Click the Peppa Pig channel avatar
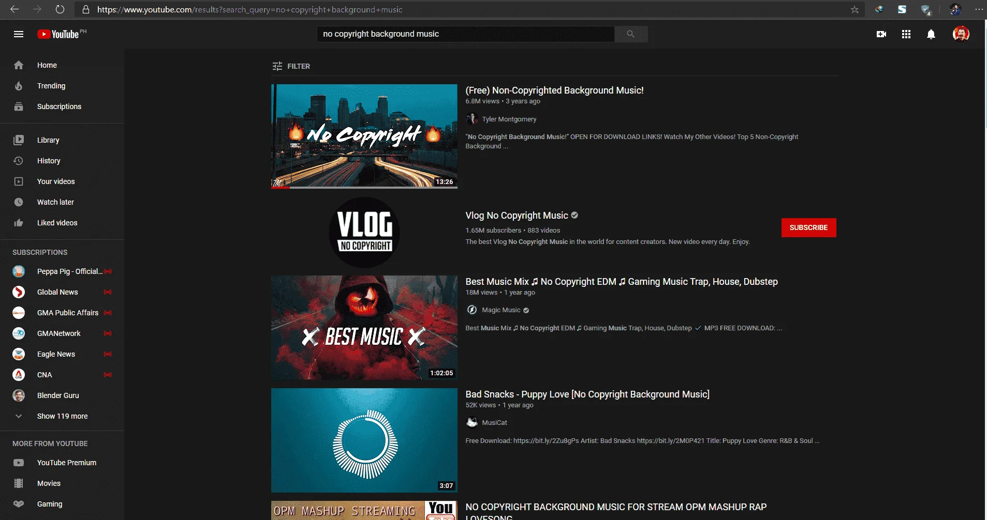This screenshot has height=520, width=987. (19, 271)
